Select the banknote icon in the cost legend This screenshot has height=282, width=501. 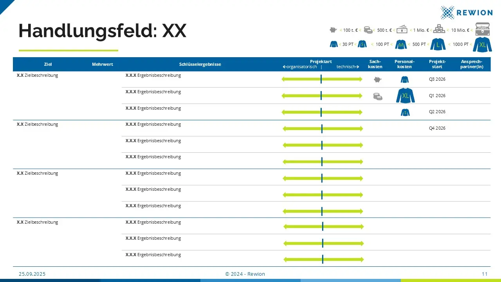pos(402,30)
